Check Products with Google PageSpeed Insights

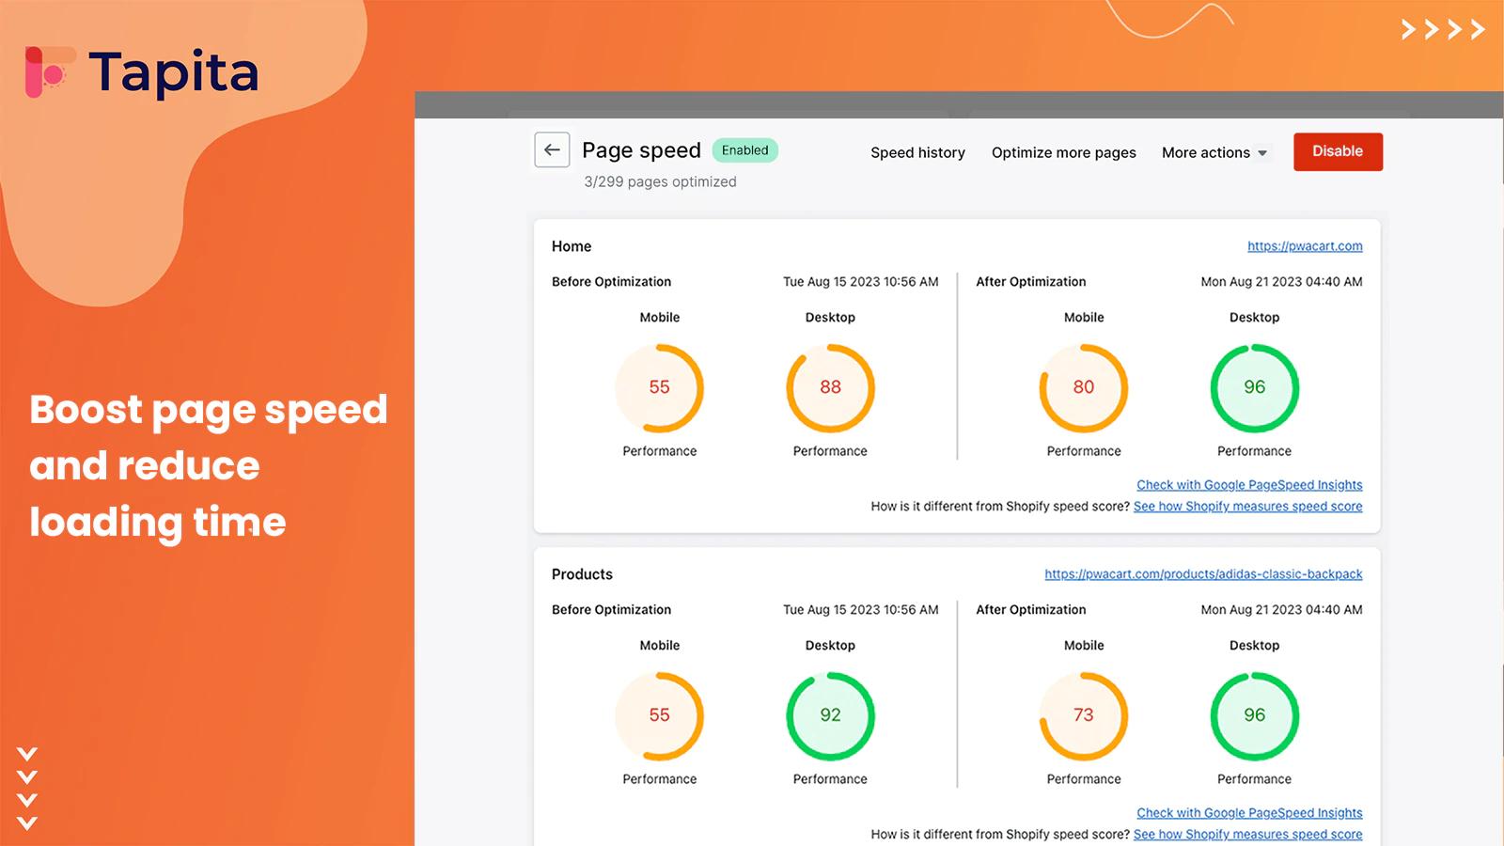coord(1249,813)
